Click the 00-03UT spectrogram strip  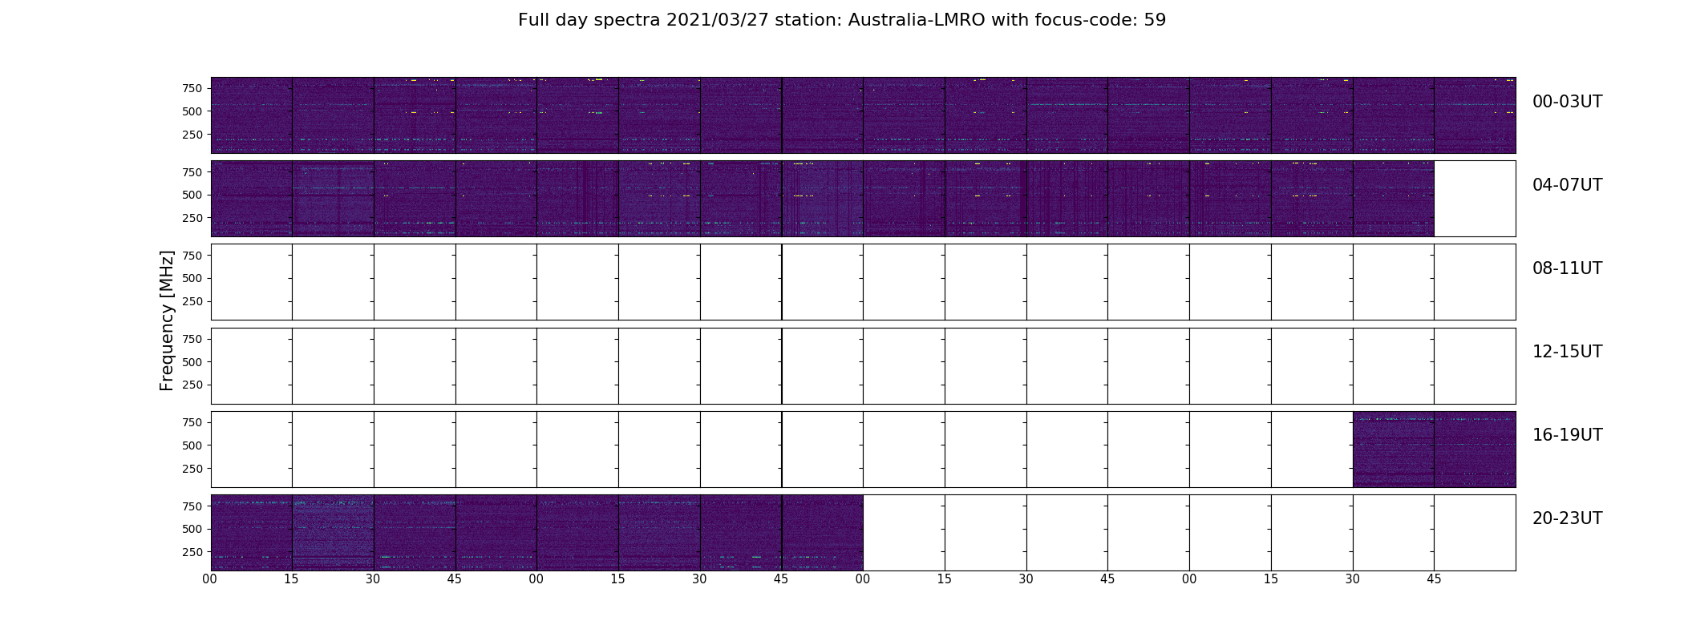(863, 115)
